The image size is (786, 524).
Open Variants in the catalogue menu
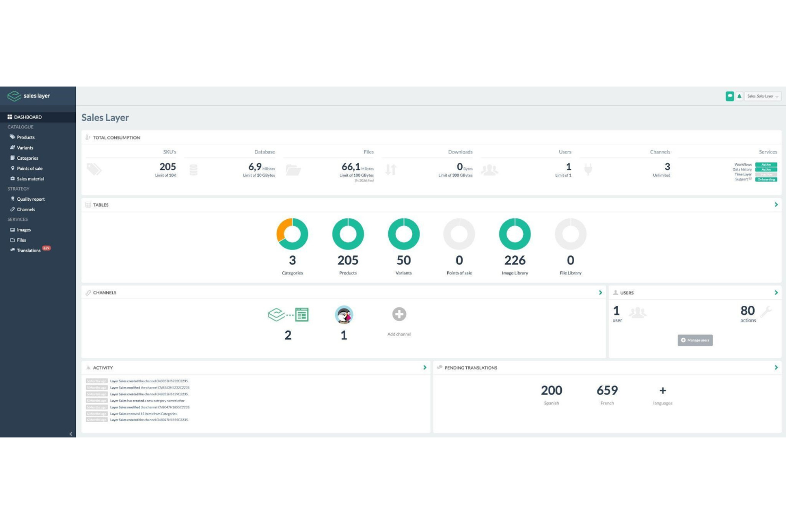24,148
